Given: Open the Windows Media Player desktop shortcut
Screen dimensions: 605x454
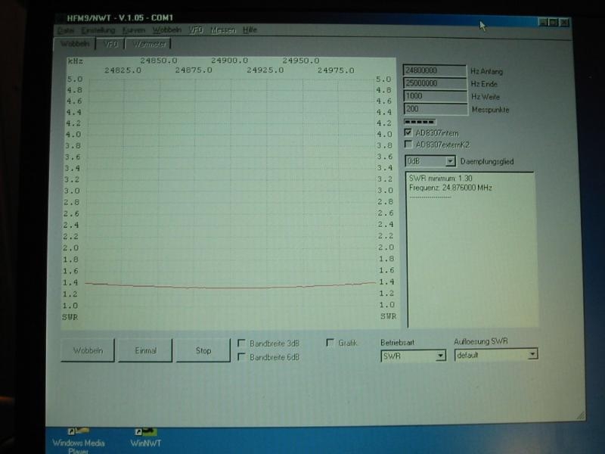Looking at the screenshot, I should tap(79, 441).
